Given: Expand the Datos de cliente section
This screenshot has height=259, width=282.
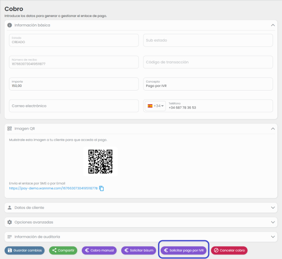Looking at the screenshot, I should (x=273, y=207).
